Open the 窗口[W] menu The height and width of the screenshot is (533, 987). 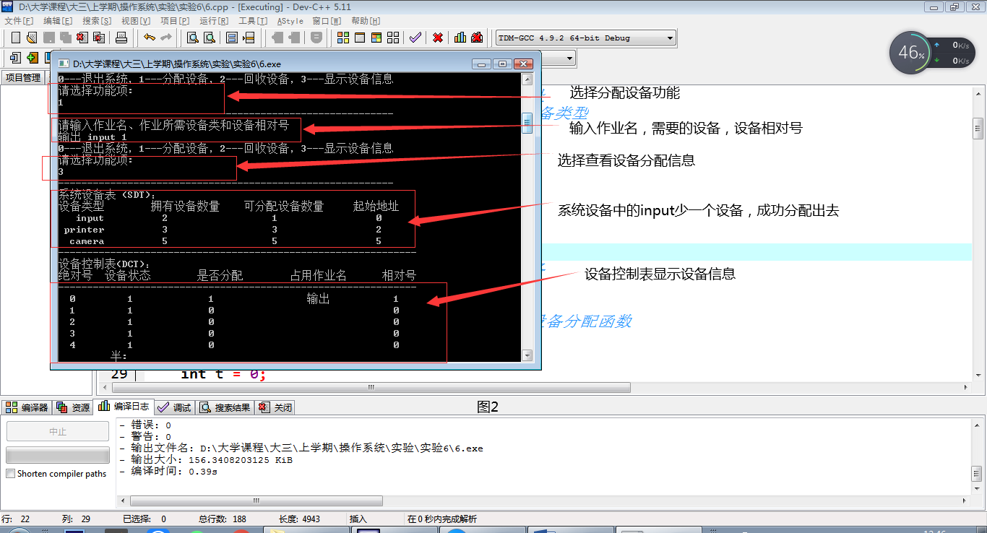click(327, 21)
